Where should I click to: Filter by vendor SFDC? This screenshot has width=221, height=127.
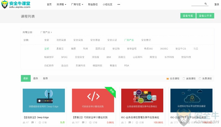pyautogui.click(x=64, y=57)
